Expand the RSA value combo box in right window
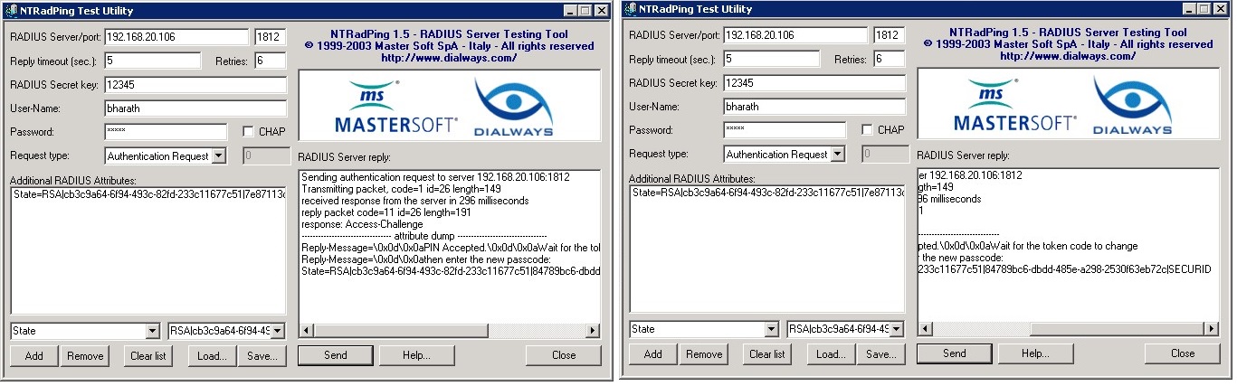Image resolution: width=1237 pixels, height=386 pixels. (x=896, y=330)
